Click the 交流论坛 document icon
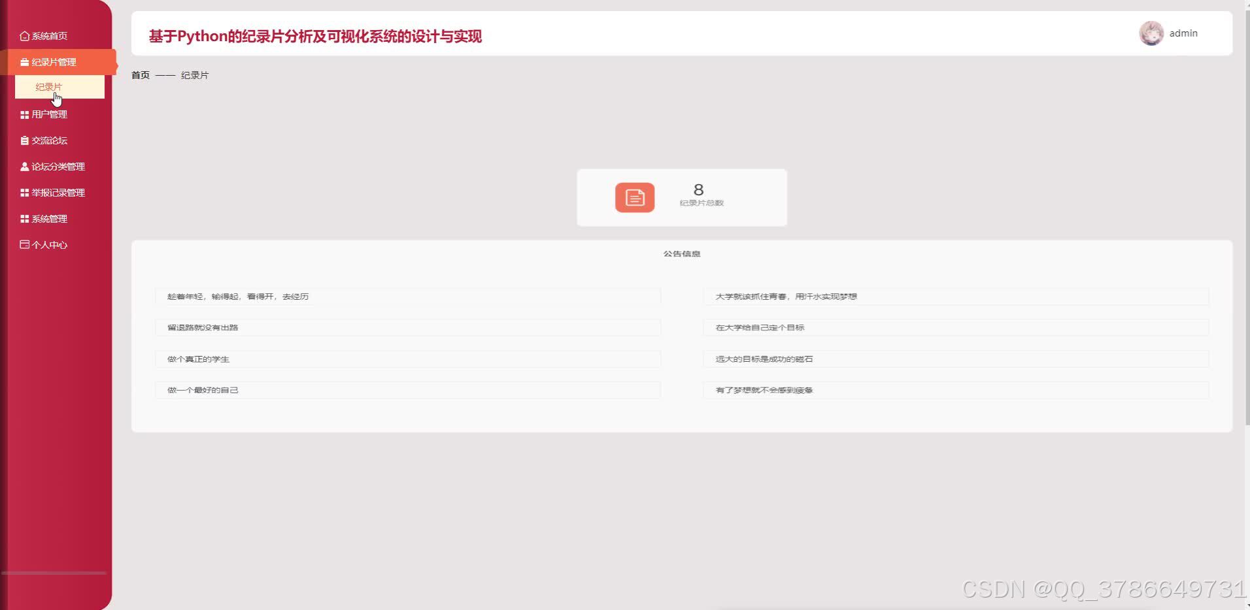The image size is (1250, 610). (x=24, y=140)
